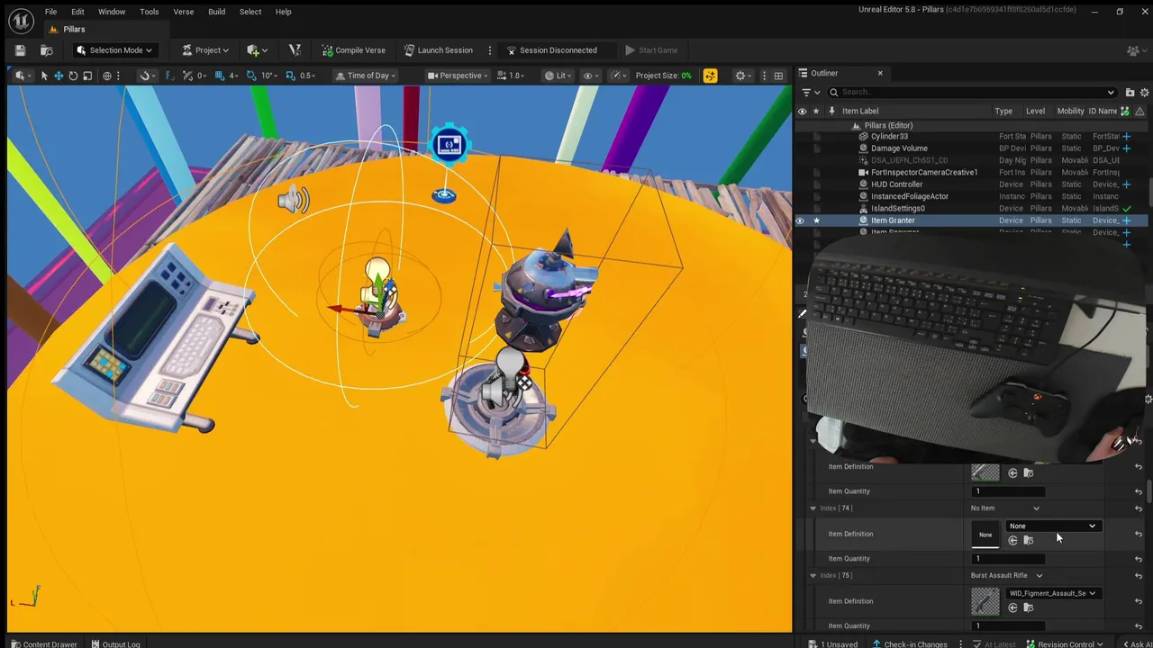1153x648 pixels.
Task: Open the Outliner settings gear
Action: pos(1145,92)
